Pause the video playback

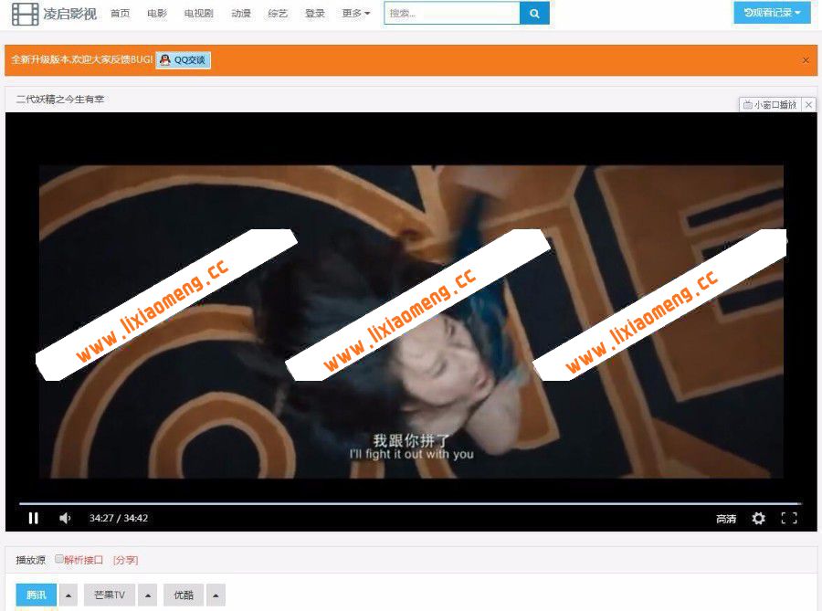34,518
